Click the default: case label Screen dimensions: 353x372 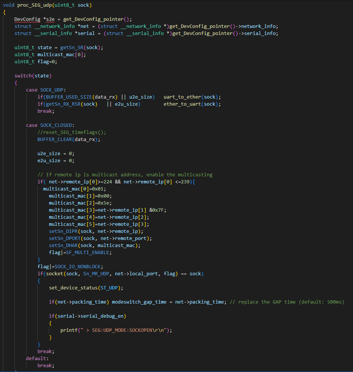pos(37,359)
